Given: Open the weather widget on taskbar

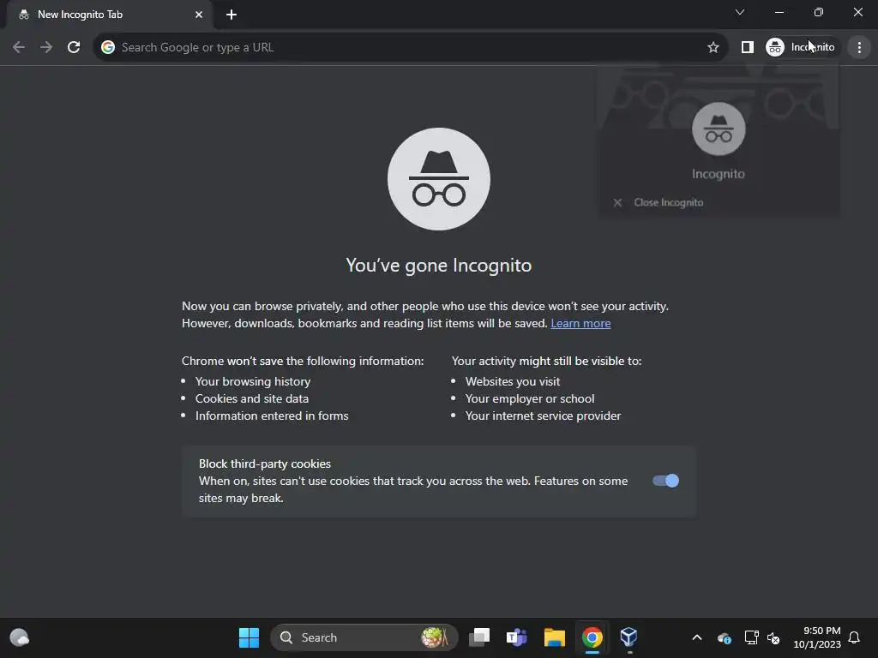Looking at the screenshot, I should pyautogui.click(x=20, y=637).
